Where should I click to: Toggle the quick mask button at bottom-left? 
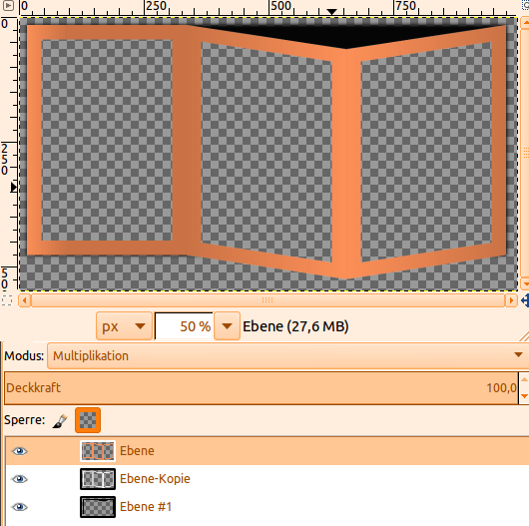tap(7, 300)
